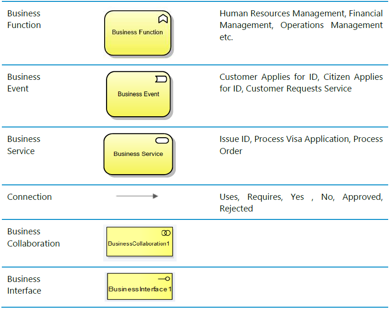
Task: Click the 'Business Service' row label in left column
Action: pyautogui.click(x=24, y=145)
